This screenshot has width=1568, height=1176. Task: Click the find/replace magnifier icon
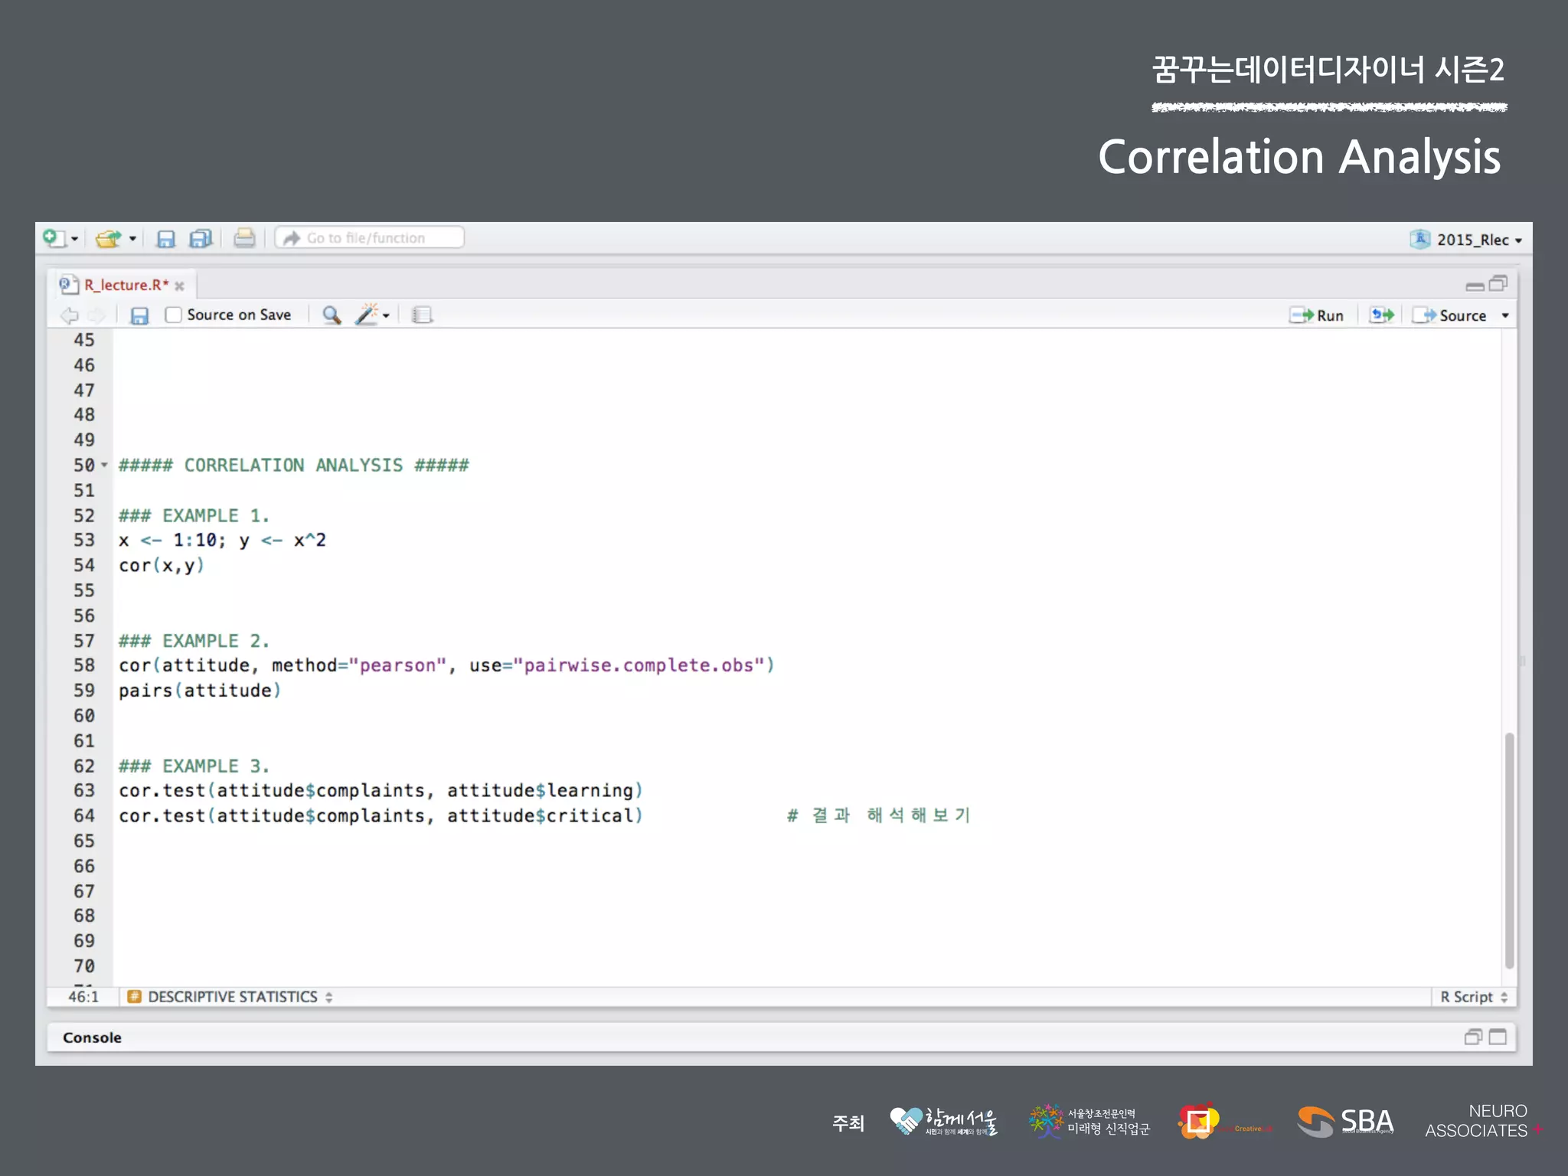[x=331, y=315]
